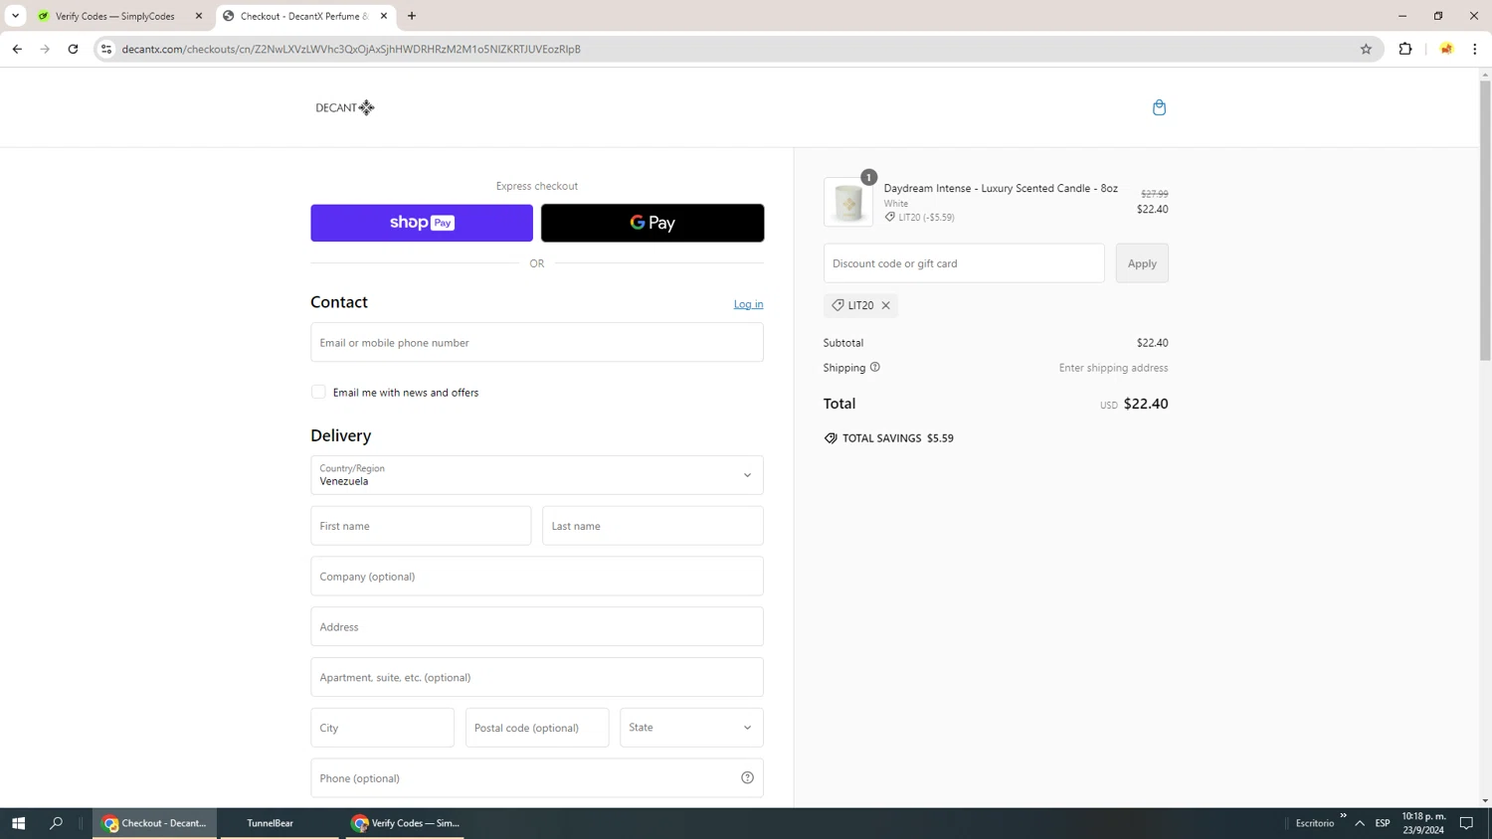Click the phone field help icon

[747, 777]
